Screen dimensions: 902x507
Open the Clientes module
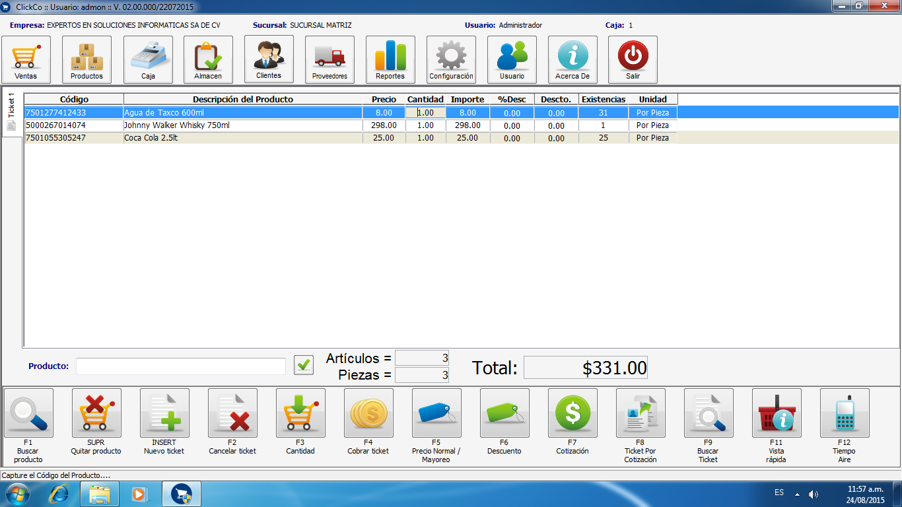tap(269, 59)
